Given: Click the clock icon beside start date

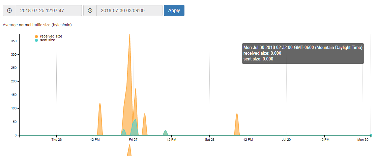Looking at the screenshot, I should coord(9,10).
